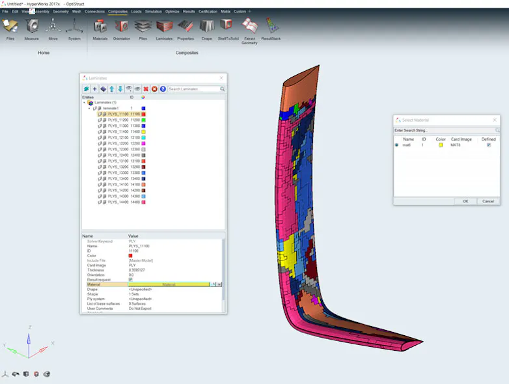Select the mat8 radio button
Screen dimensions: 509x384
(396, 144)
